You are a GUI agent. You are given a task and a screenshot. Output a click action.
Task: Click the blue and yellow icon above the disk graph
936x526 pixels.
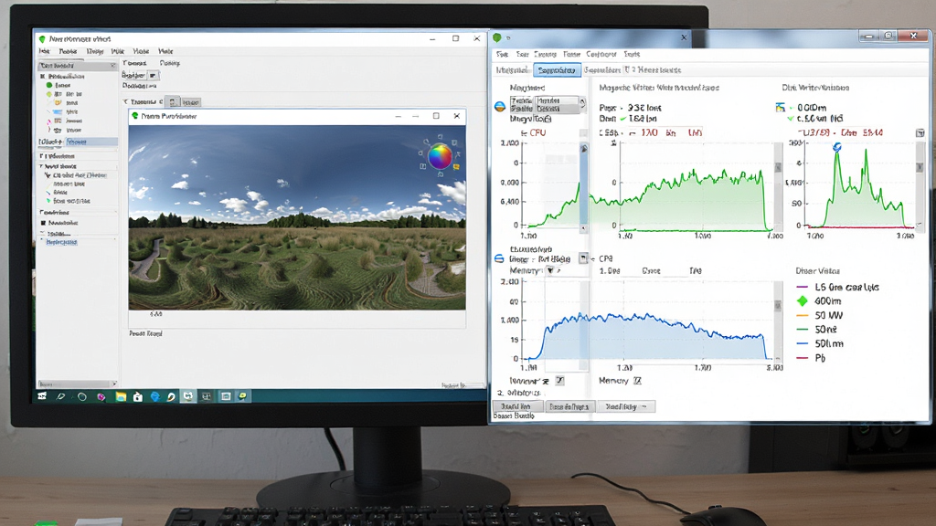(x=780, y=108)
